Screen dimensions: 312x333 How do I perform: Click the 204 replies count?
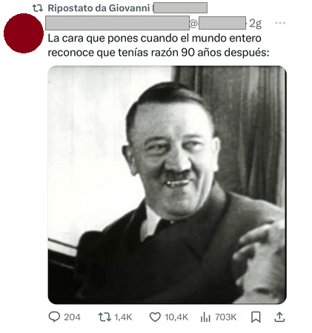click(72, 317)
